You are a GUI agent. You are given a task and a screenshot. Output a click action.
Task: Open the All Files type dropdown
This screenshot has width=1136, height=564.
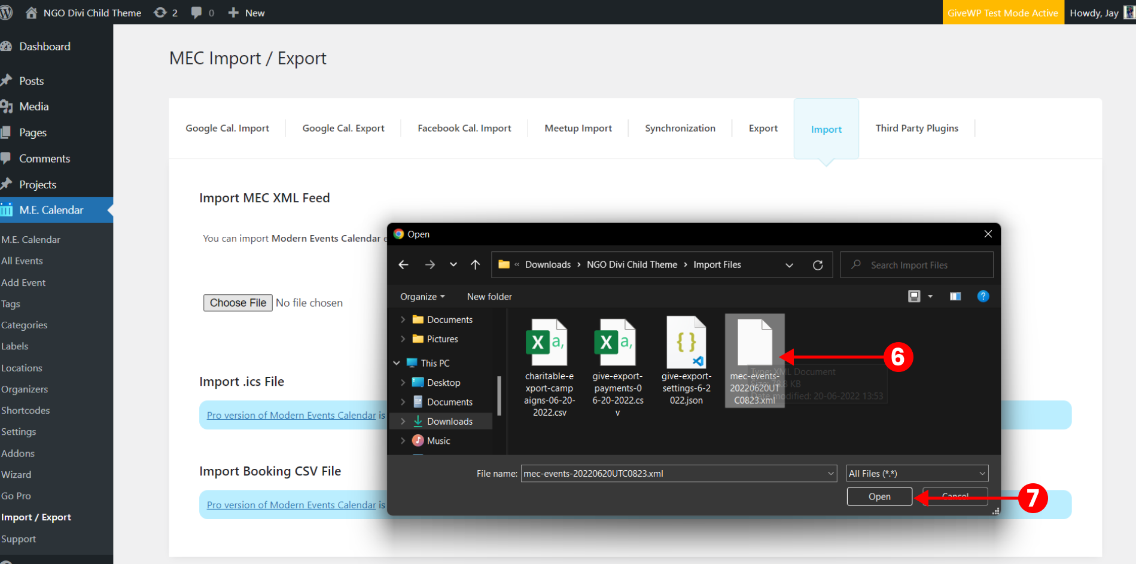(x=918, y=474)
